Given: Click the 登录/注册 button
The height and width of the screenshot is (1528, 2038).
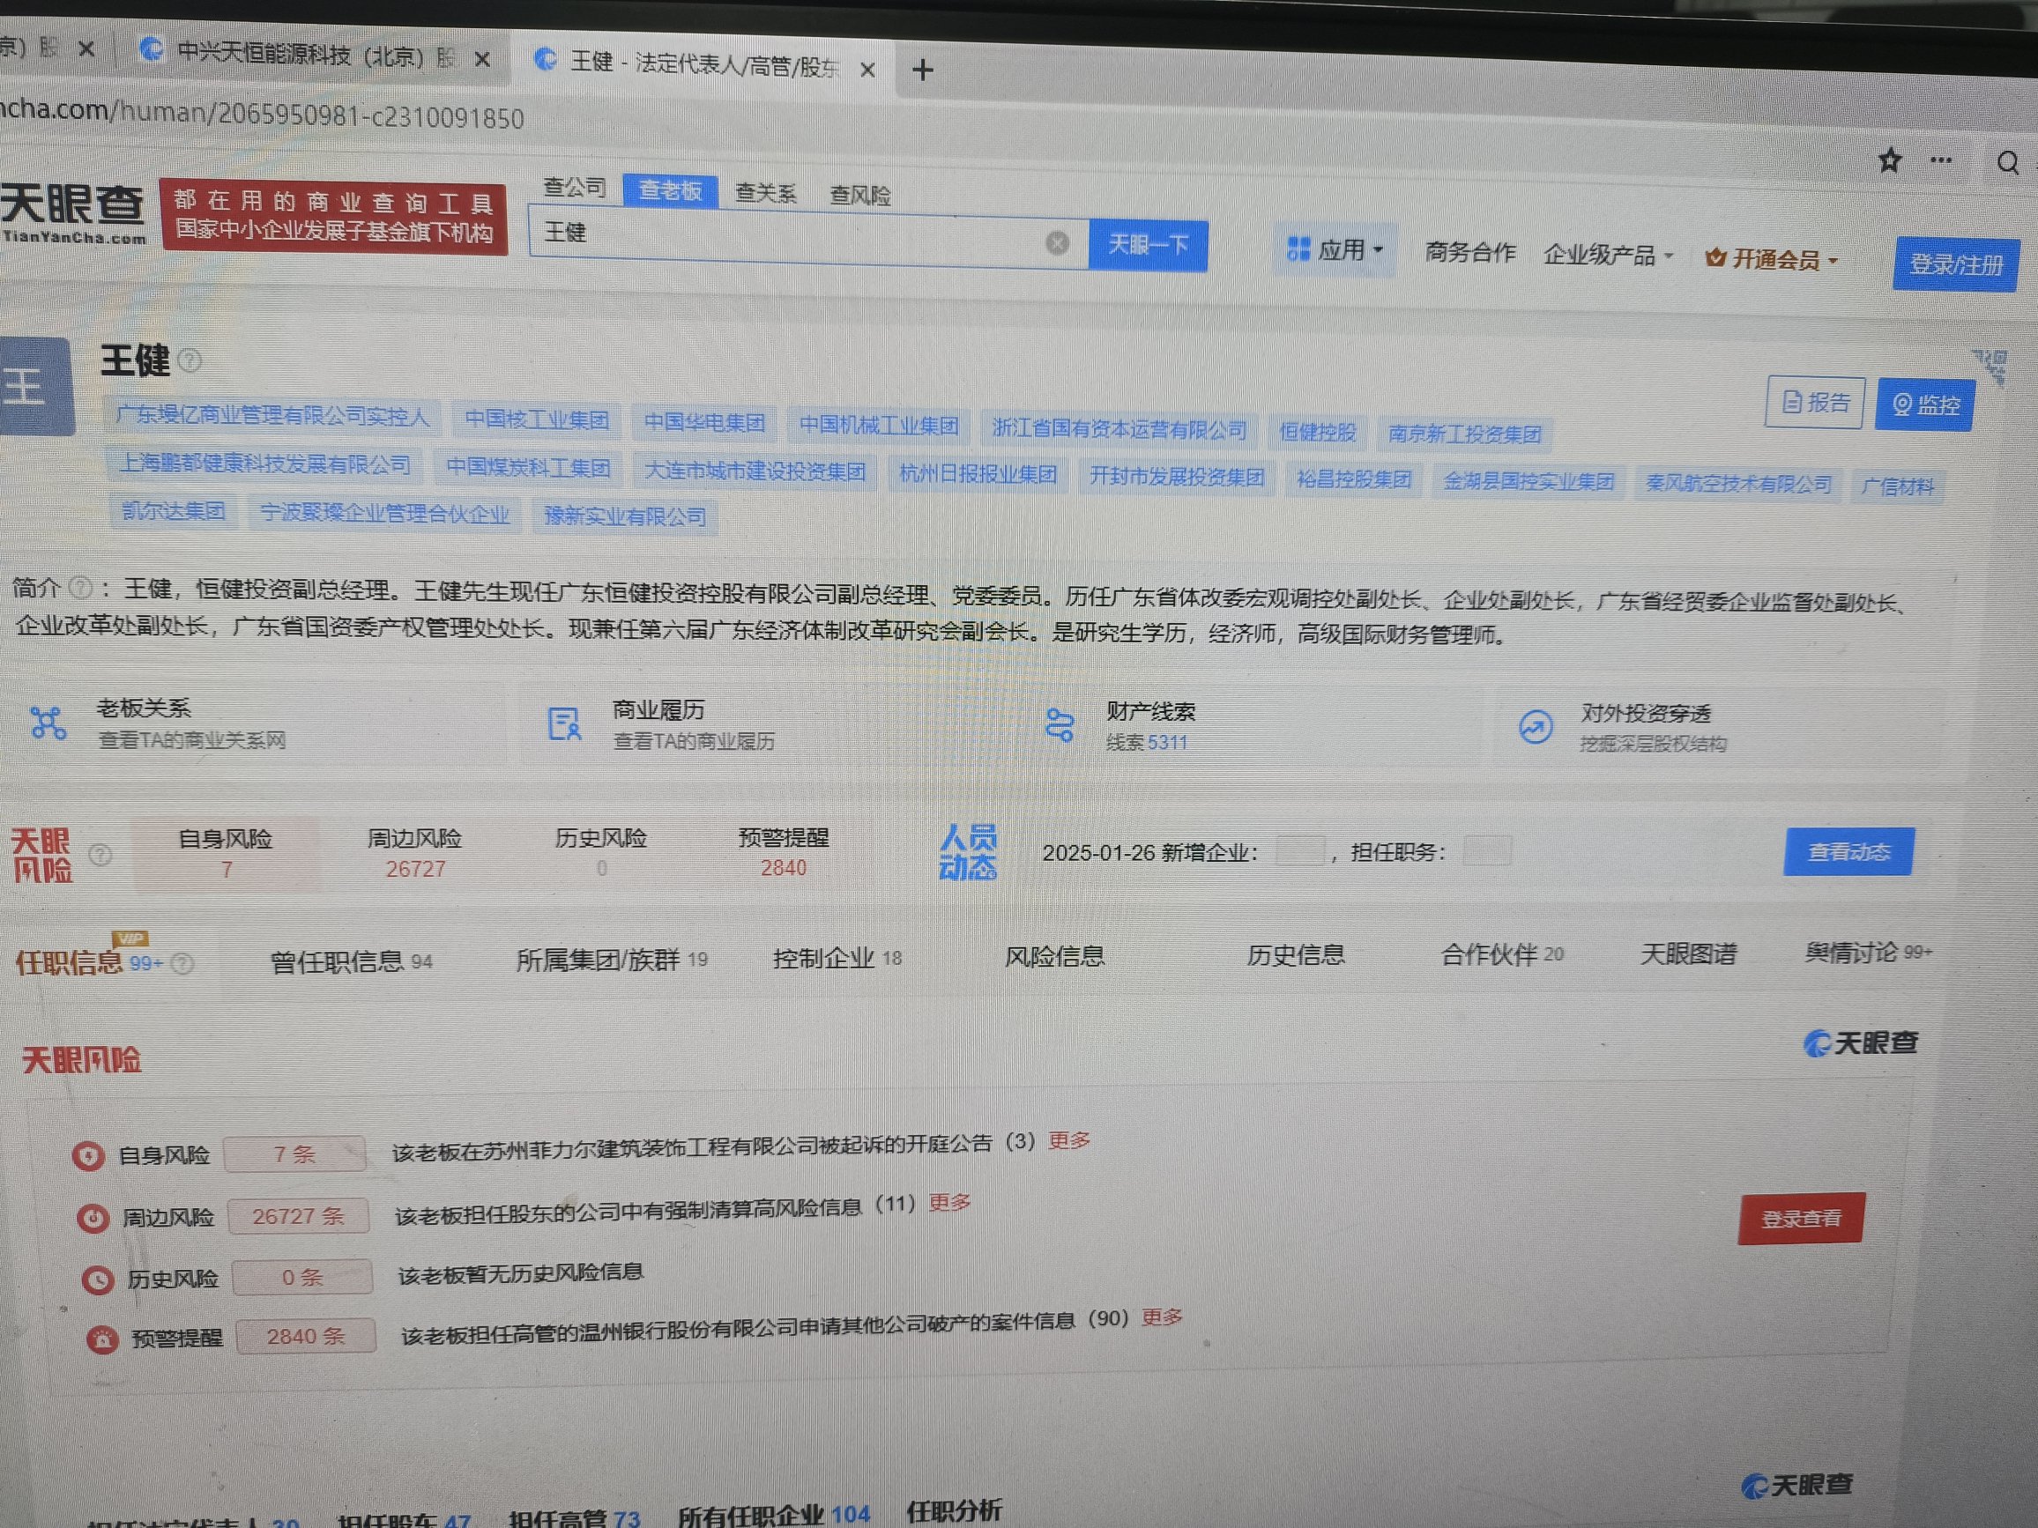Looking at the screenshot, I should [1956, 264].
